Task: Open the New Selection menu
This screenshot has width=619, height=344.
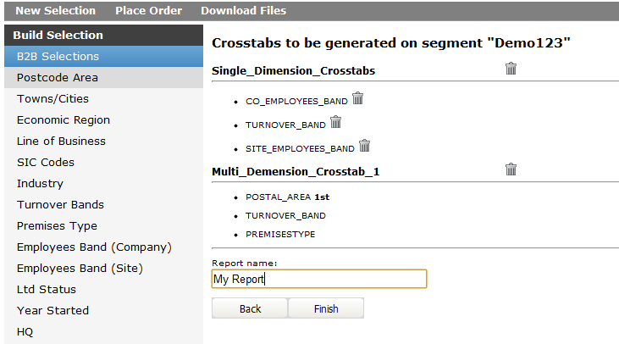Action: 55,11
